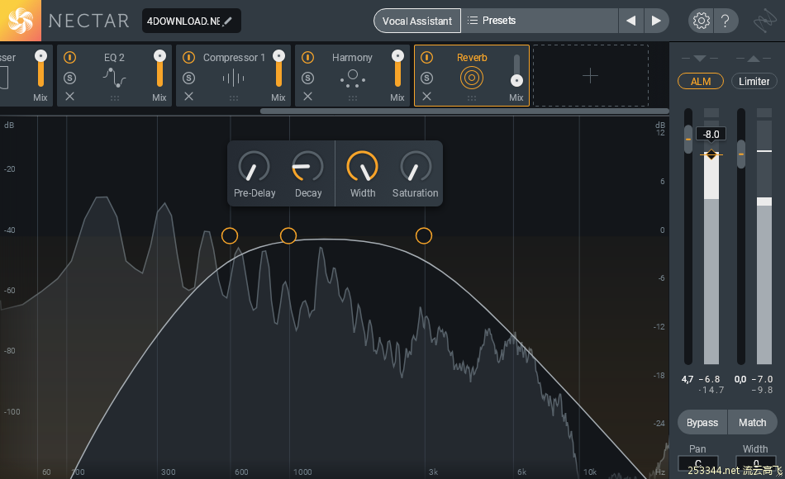Viewport: 785px width, 479px height.
Task: Add a new module slot
Action: click(x=591, y=76)
